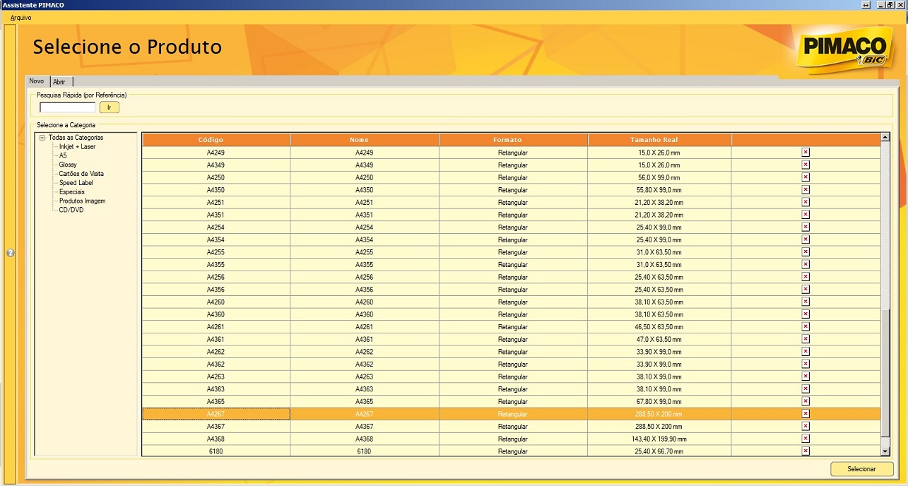Click the X icon in the A4350 row

pyautogui.click(x=806, y=189)
